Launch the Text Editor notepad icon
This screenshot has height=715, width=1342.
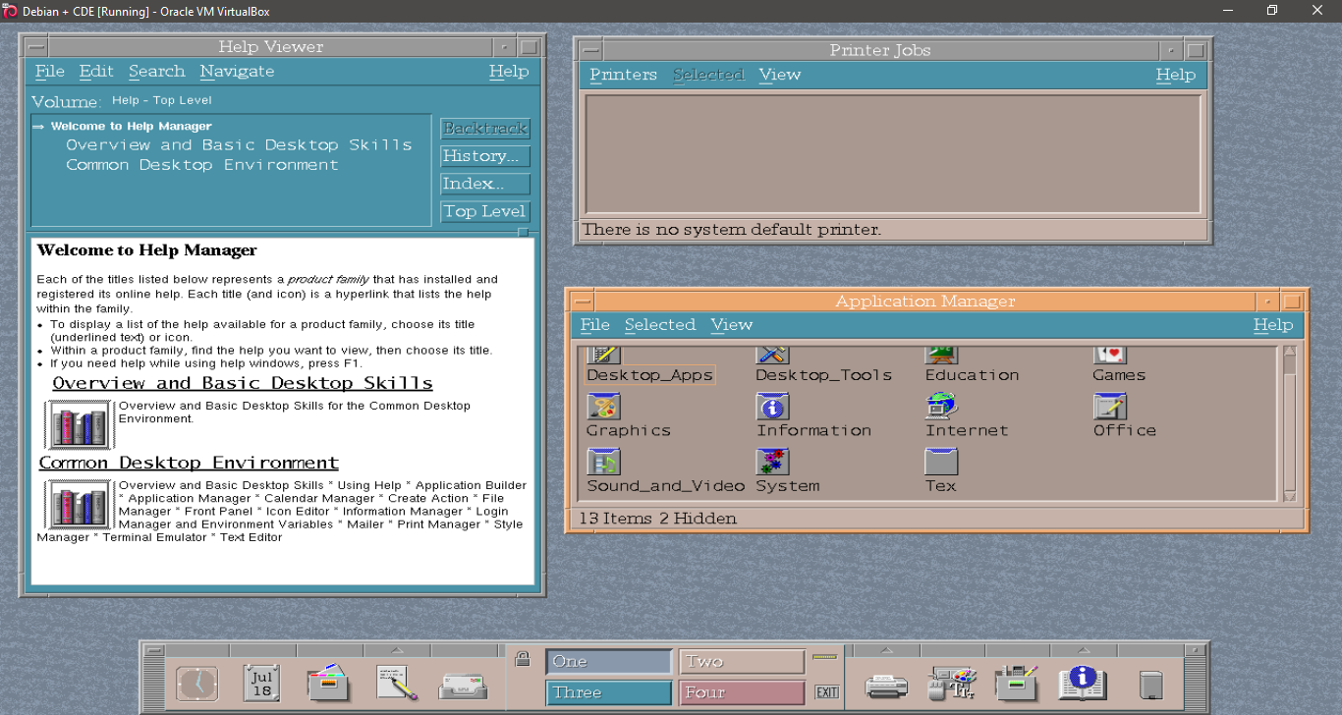tap(396, 683)
